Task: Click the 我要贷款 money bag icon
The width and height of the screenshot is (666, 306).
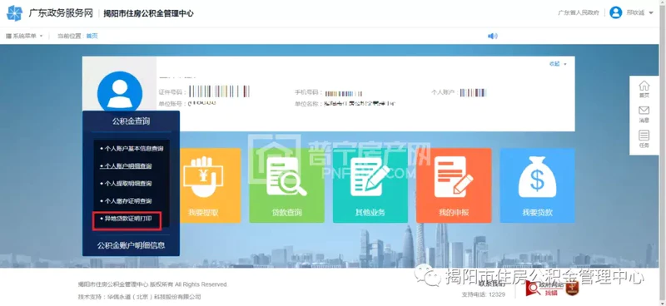Action: [537, 177]
